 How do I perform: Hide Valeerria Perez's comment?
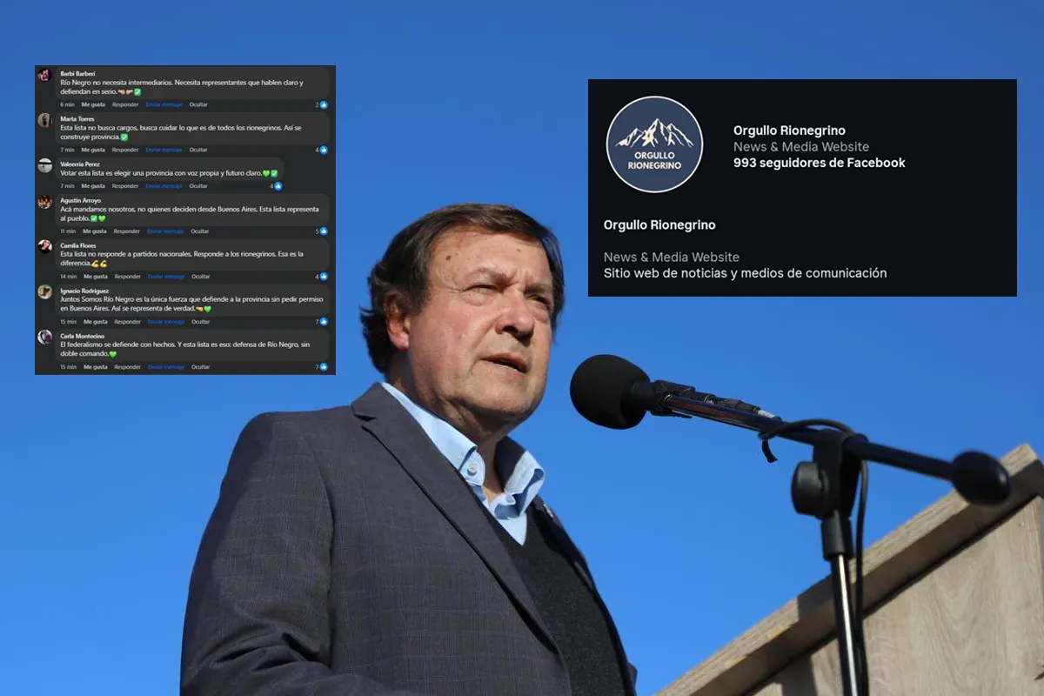tap(198, 186)
